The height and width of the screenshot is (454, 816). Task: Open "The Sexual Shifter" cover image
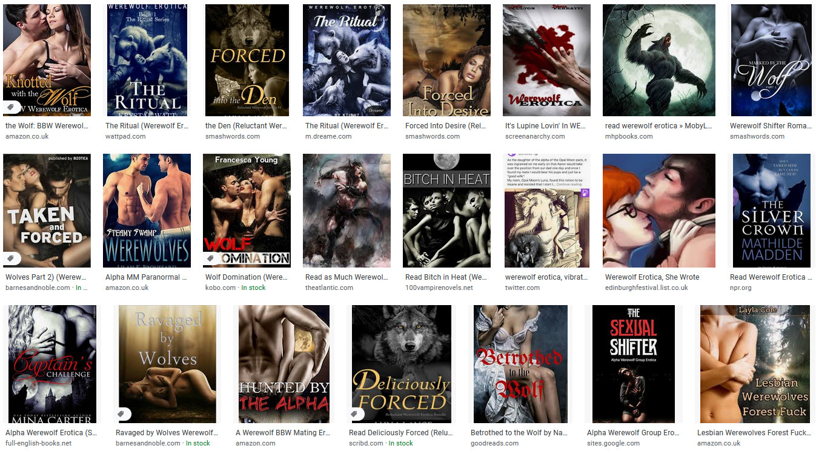tap(633, 364)
